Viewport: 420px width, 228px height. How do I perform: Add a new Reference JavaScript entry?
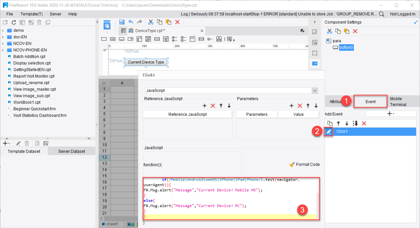[x=205, y=106]
